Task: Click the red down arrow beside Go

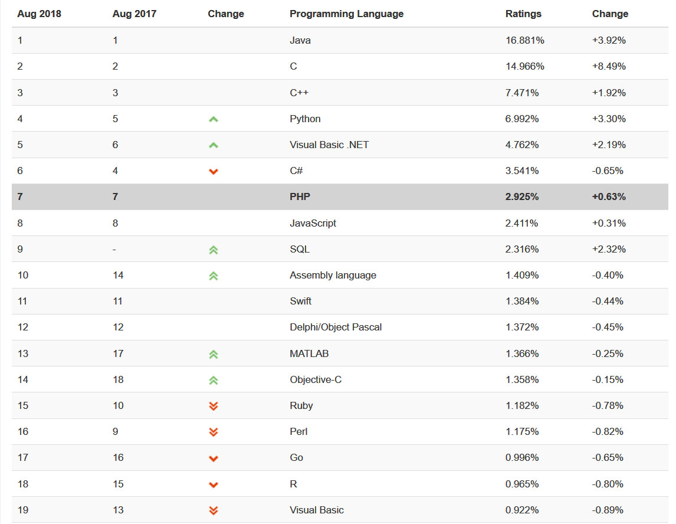Action: (x=214, y=458)
